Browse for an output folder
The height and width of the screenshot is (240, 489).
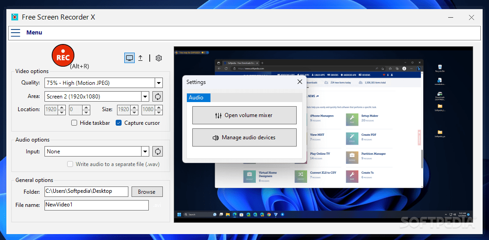click(x=147, y=191)
